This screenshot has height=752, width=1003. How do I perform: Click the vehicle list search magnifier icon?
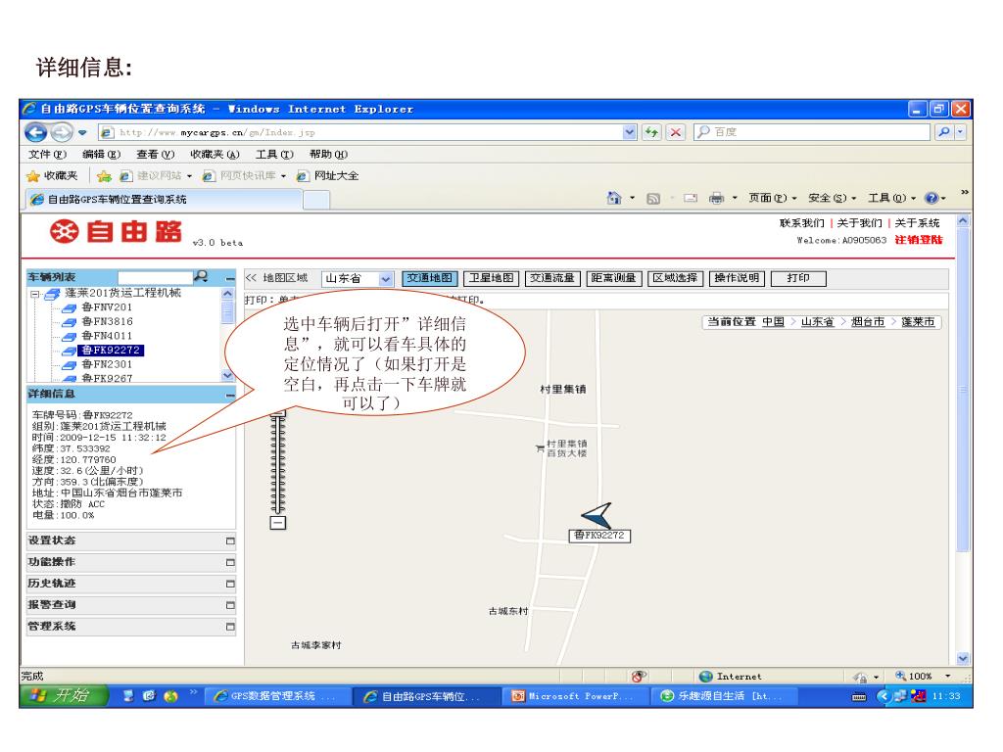(x=201, y=276)
